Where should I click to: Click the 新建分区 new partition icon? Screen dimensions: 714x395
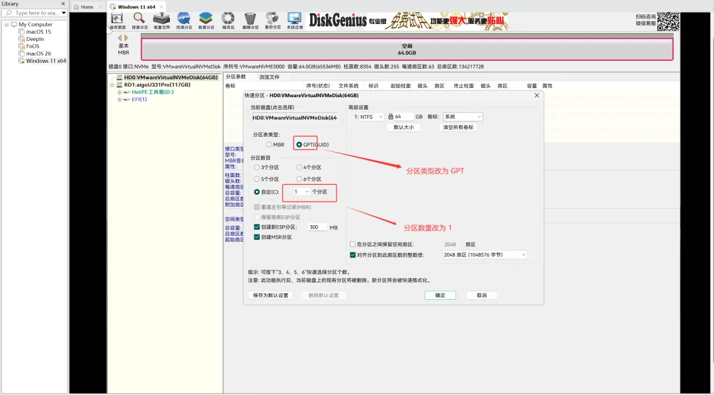point(206,19)
